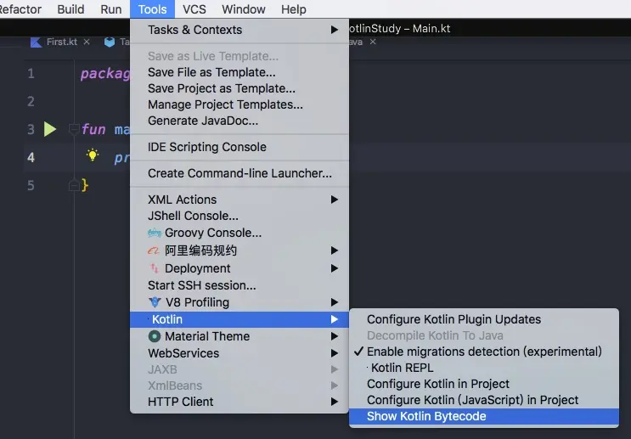Click the 阿里编码规约 submenu arrow
Screen dimensions: 631x439
pyautogui.click(x=335, y=250)
